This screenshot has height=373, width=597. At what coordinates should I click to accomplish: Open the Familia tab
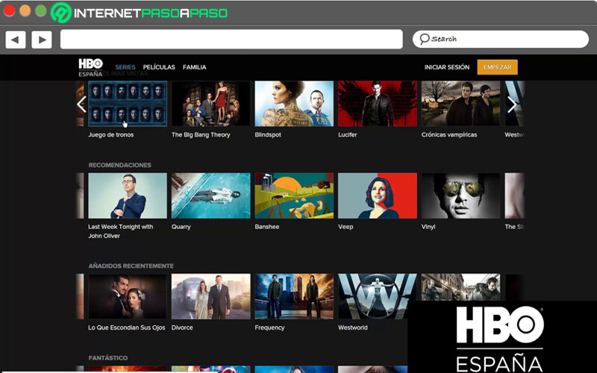pyautogui.click(x=194, y=67)
